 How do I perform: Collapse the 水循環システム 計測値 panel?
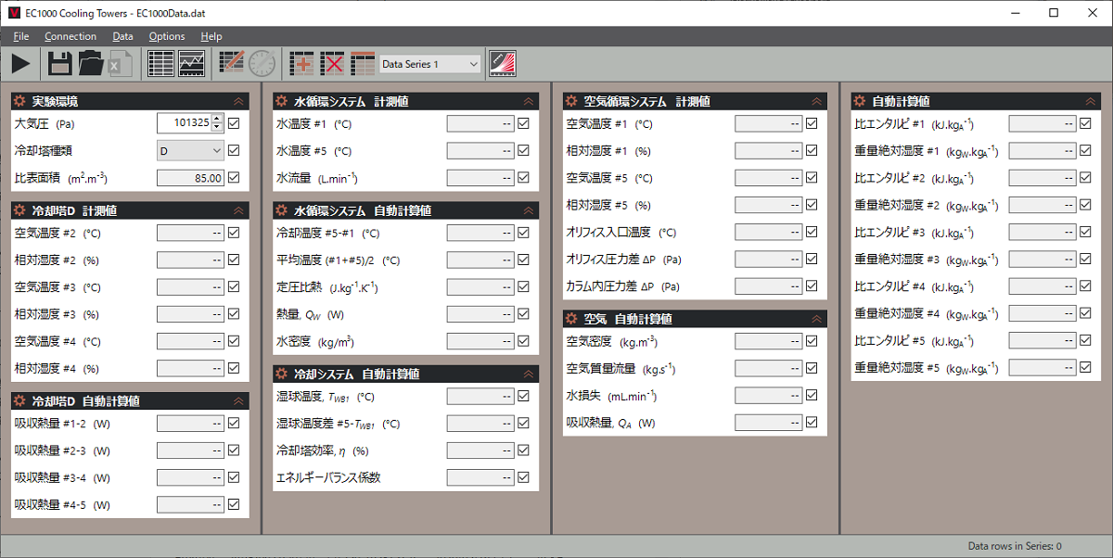[x=528, y=101]
